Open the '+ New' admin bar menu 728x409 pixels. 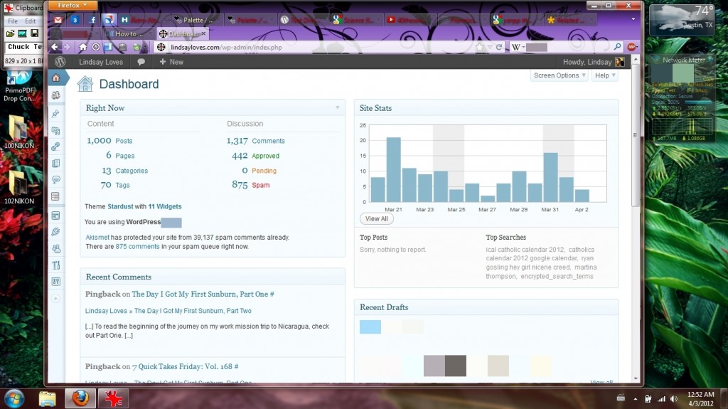click(171, 62)
